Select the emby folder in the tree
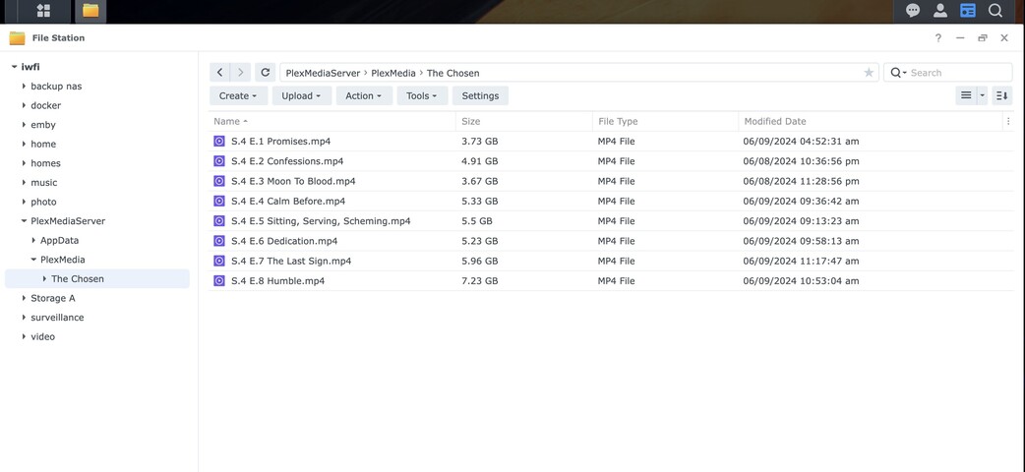The height and width of the screenshot is (472, 1025). [x=43, y=125]
